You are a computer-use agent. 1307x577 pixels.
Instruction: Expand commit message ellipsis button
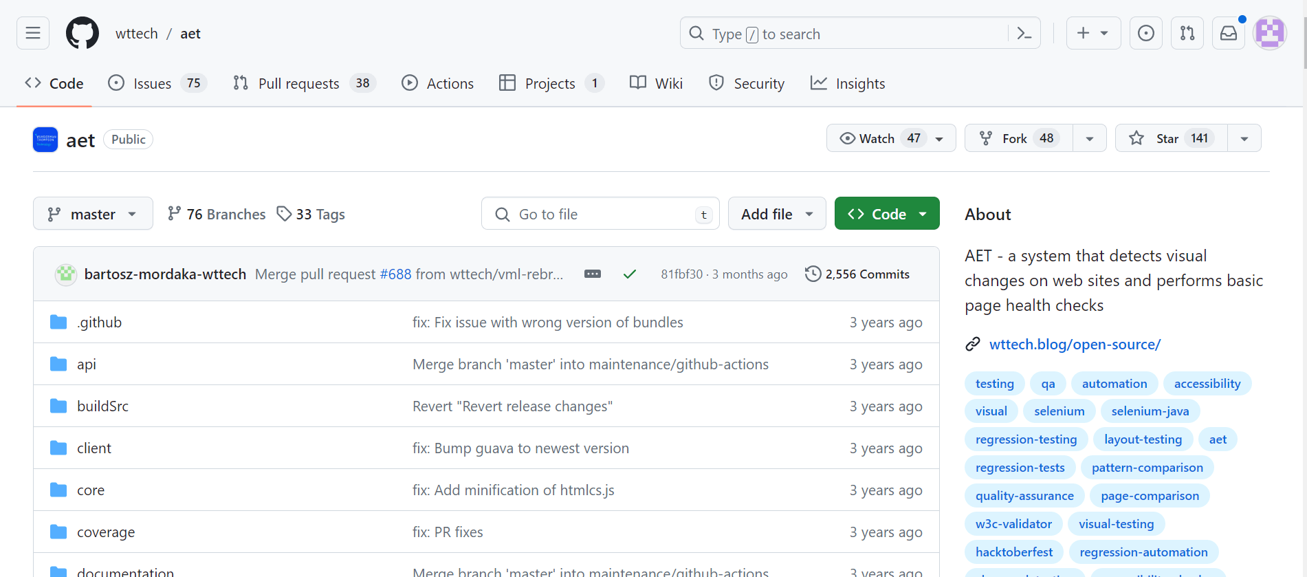(x=593, y=274)
